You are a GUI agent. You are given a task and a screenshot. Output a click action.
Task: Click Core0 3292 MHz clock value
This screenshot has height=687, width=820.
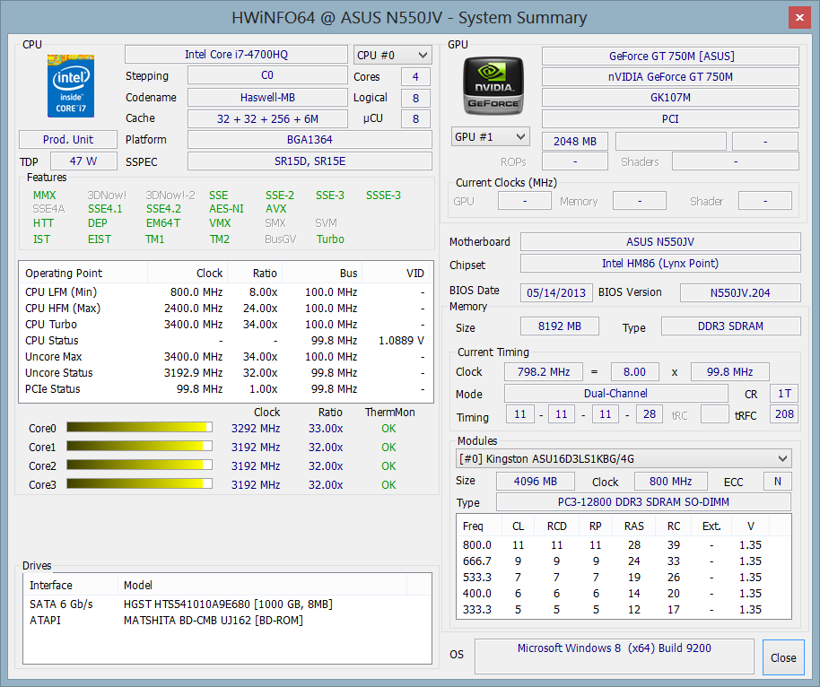click(256, 428)
